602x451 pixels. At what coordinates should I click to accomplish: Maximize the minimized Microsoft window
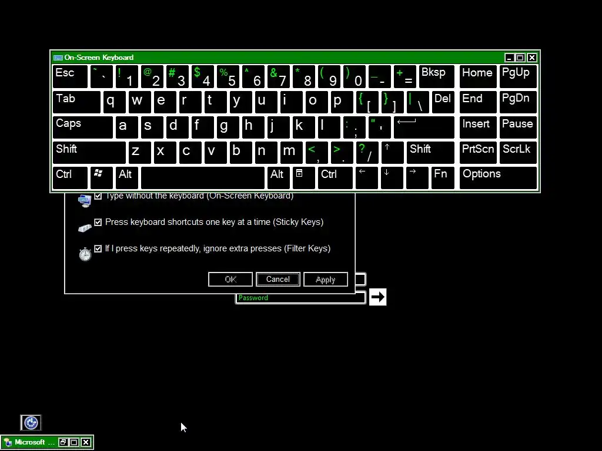[75, 442]
